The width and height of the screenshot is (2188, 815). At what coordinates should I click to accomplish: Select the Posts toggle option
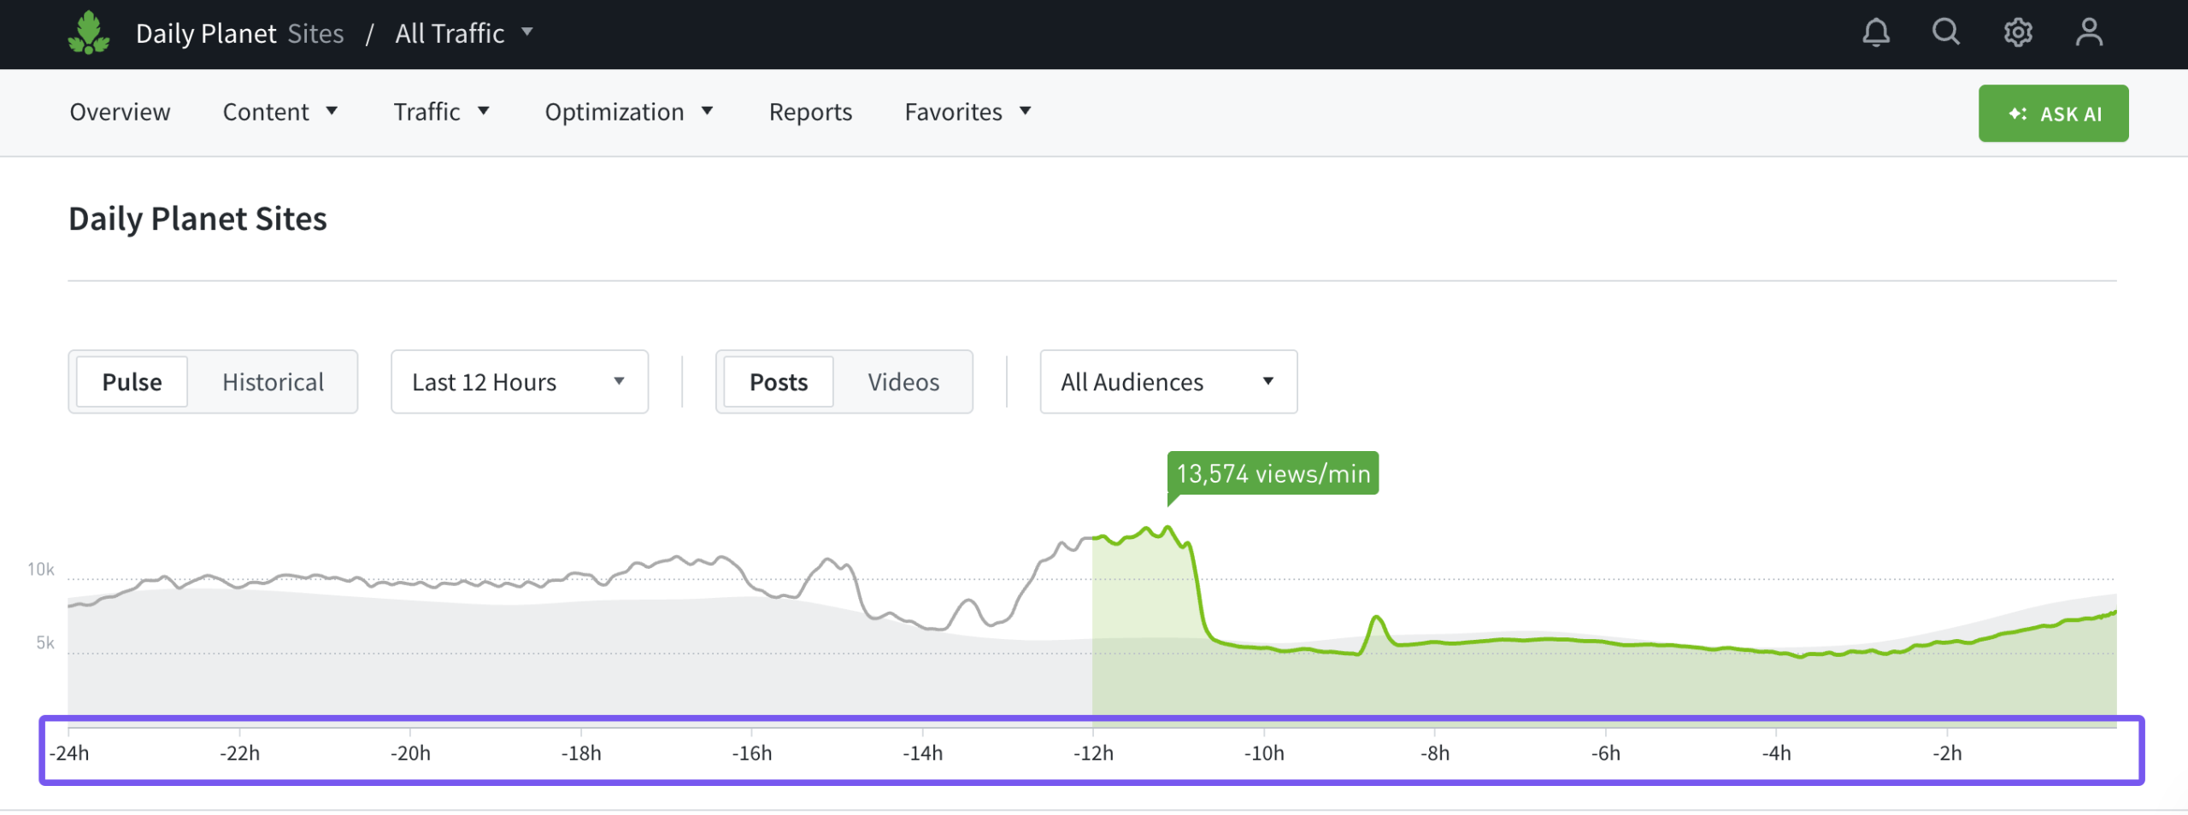[778, 382]
